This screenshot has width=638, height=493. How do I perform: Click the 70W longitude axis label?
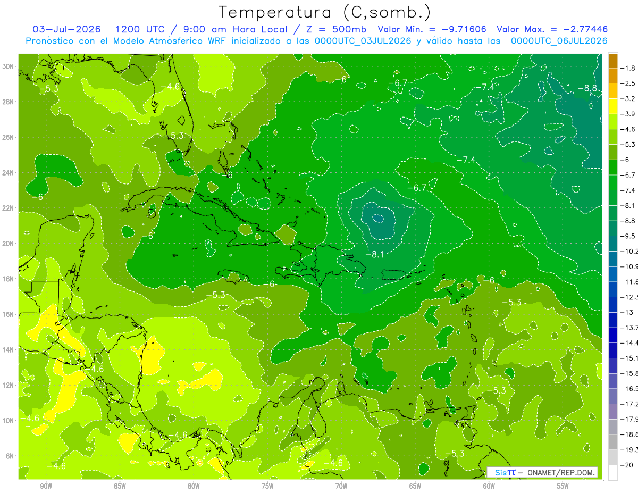click(341, 486)
